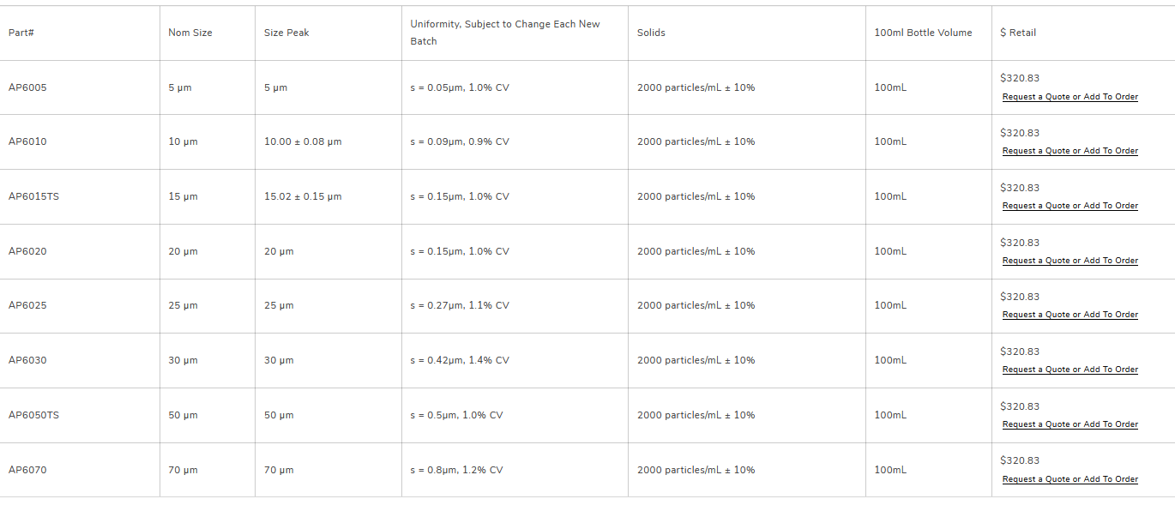
Task: Select the 10.00 ± 0.08 µm size peak
Action: pos(303,141)
